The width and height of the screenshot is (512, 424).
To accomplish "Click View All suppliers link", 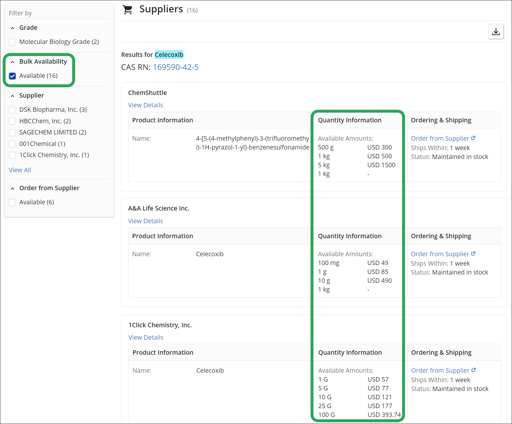I will (x=20, y=170).
